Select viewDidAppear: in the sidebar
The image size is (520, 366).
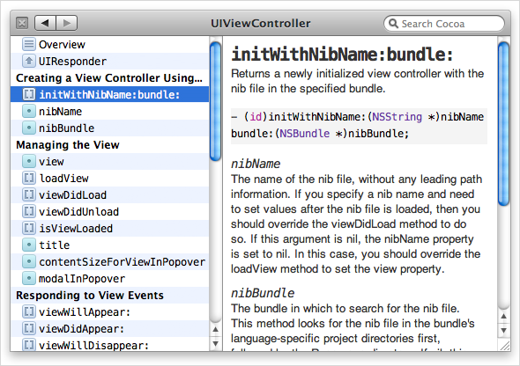pos(110,328)
